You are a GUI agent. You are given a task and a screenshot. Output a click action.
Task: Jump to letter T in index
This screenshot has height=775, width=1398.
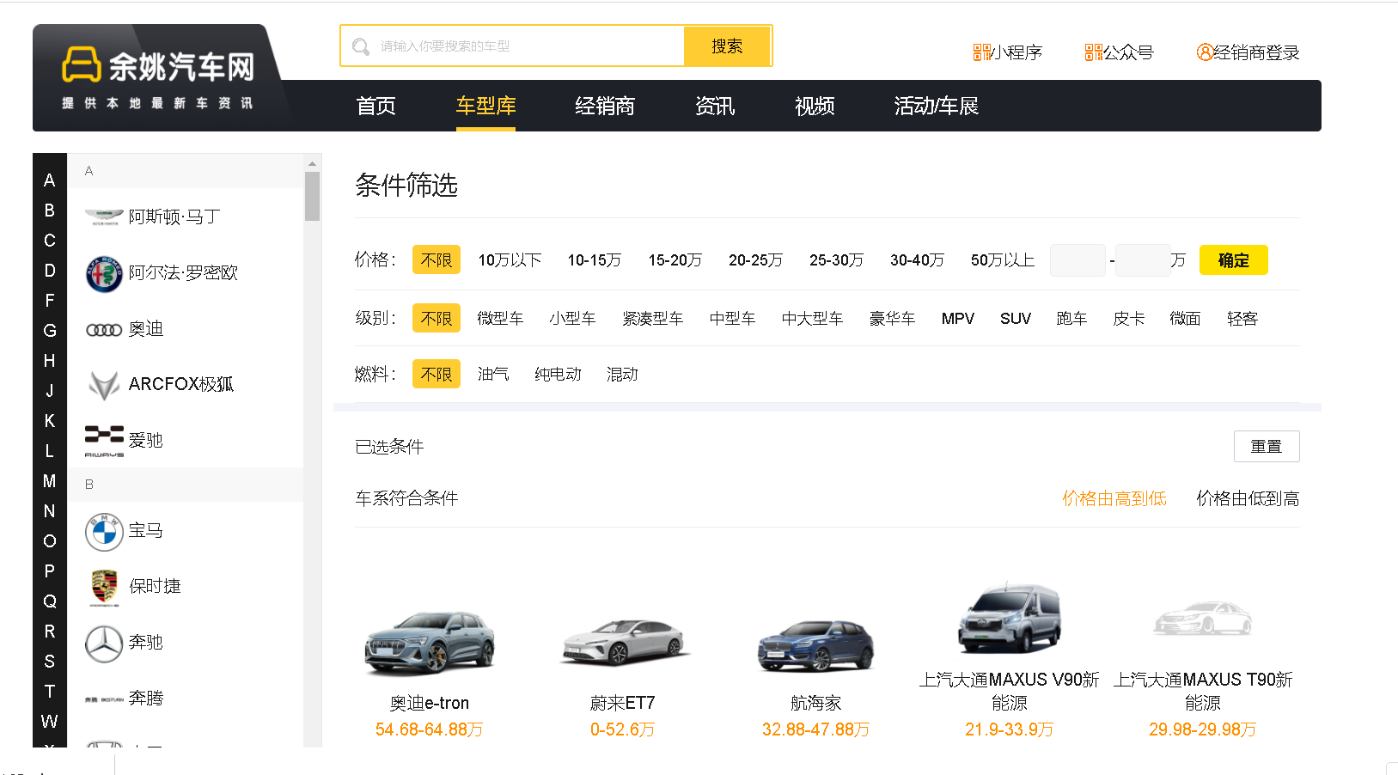[x=50, y=691]
